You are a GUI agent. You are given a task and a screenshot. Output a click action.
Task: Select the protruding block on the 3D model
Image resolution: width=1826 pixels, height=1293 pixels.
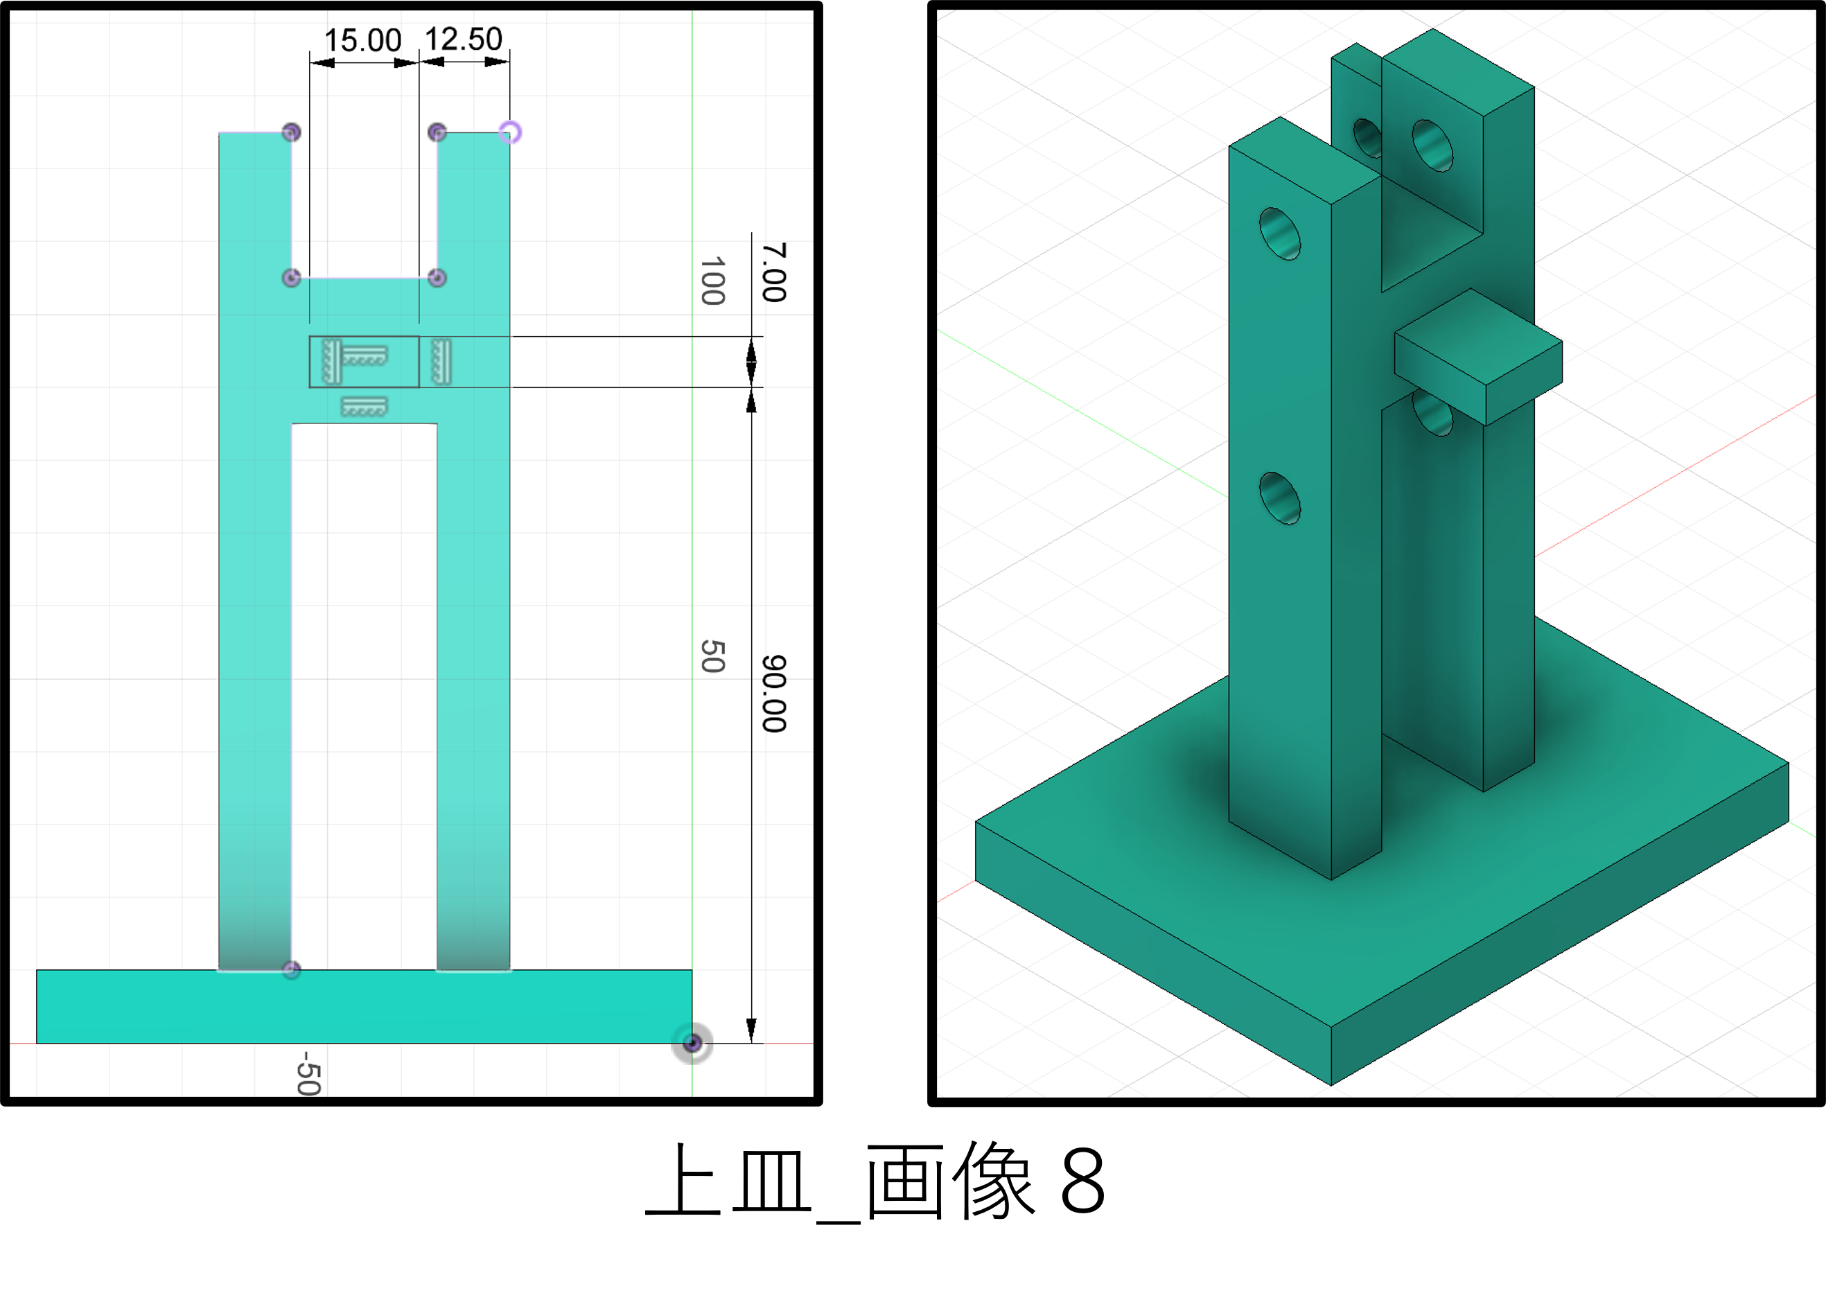click(1479, 357)
